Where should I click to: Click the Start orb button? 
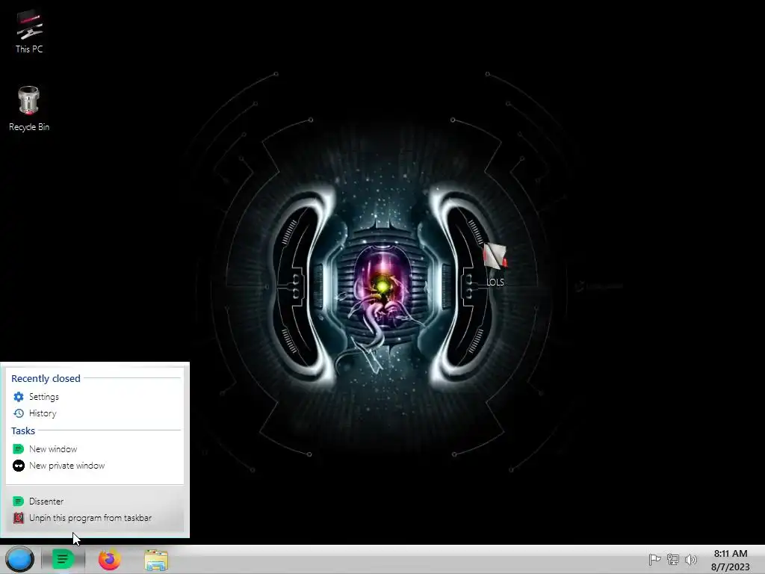point(19,559)
